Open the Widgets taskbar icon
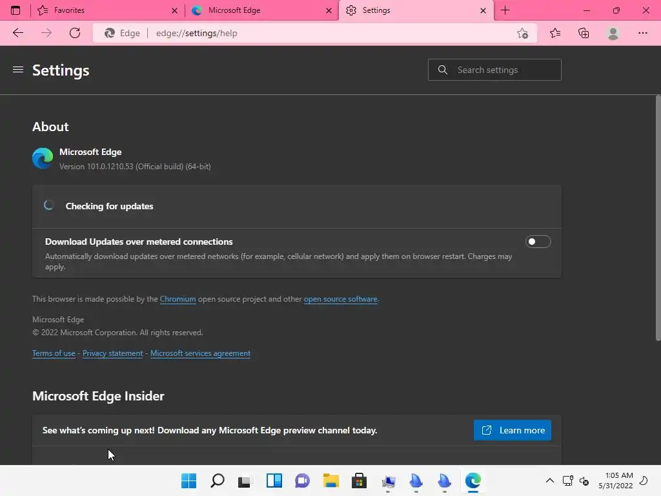661x496 pixels. 274,480
